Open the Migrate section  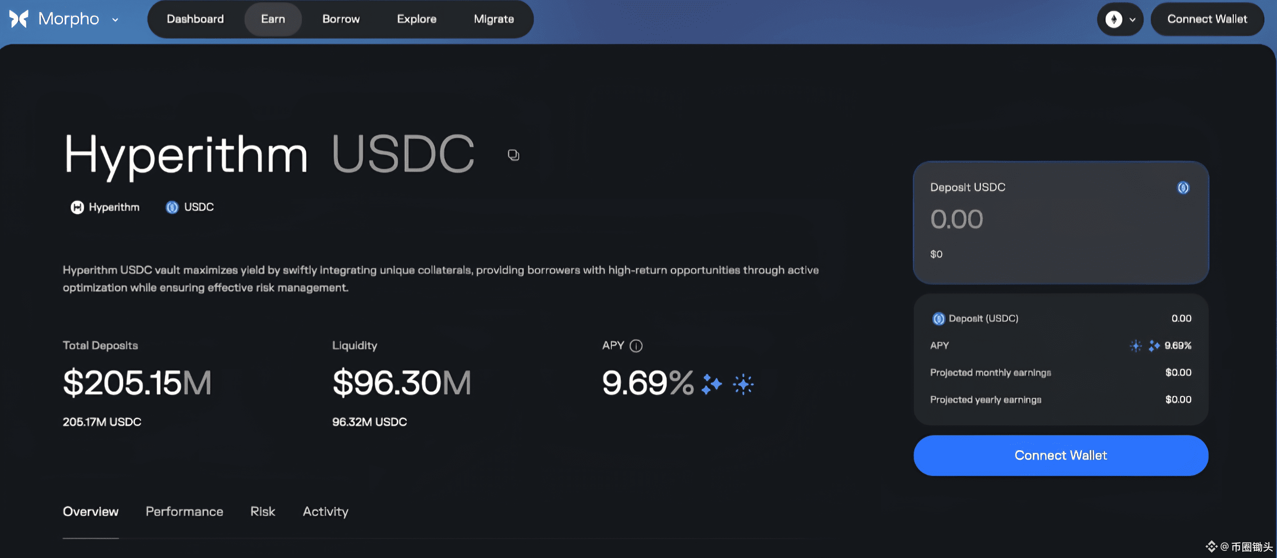493,19
